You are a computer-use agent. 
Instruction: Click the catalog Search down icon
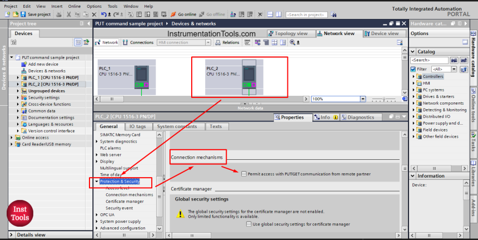[x=454, y=60]
